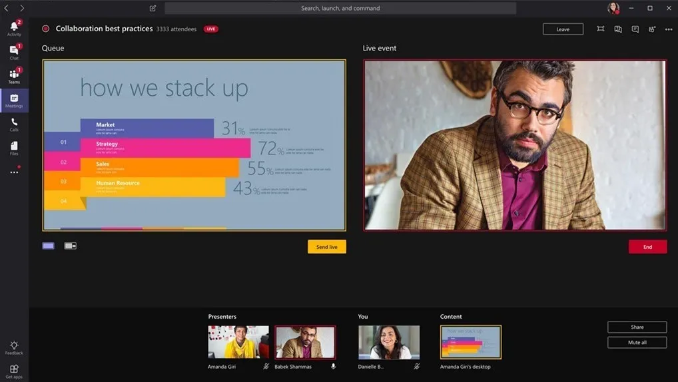678x382 pixels.
Task: Select Babek Shammas's video thumbnail
Action: pyautogui.click(x=305, y=342)
